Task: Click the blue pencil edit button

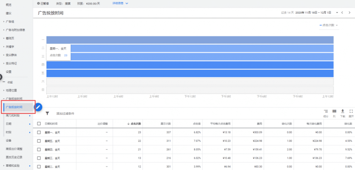Action: (x=38, y=107)
